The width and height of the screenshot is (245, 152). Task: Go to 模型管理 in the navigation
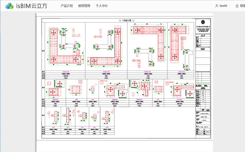coord(84,6)
